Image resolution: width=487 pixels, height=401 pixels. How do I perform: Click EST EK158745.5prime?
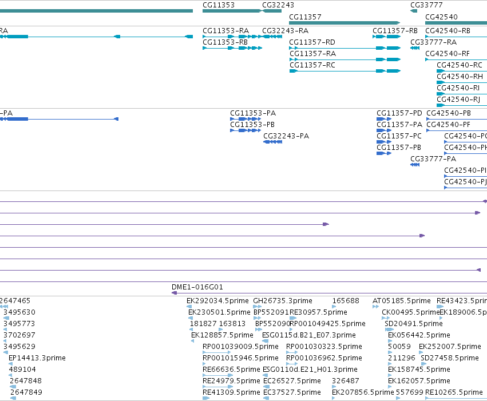click(x=390, y=375)
